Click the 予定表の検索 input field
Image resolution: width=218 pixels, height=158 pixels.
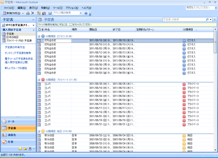(x=184, y=20)
